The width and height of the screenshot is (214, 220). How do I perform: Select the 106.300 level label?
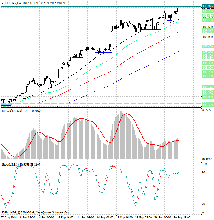coord(208,63)
